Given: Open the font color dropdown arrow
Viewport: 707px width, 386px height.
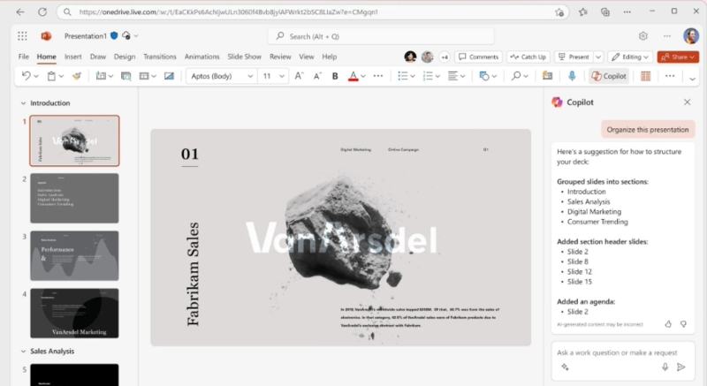Looking at the screenshot, I should [363, 77].
